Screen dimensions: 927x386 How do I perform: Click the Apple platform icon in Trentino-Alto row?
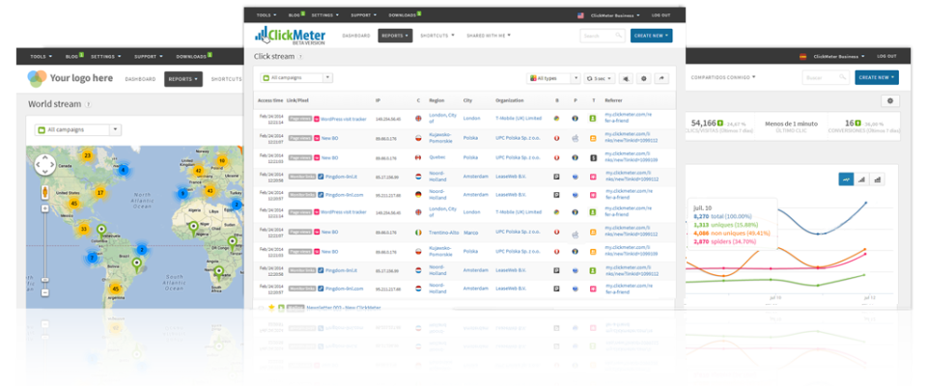tap(574, 234)
